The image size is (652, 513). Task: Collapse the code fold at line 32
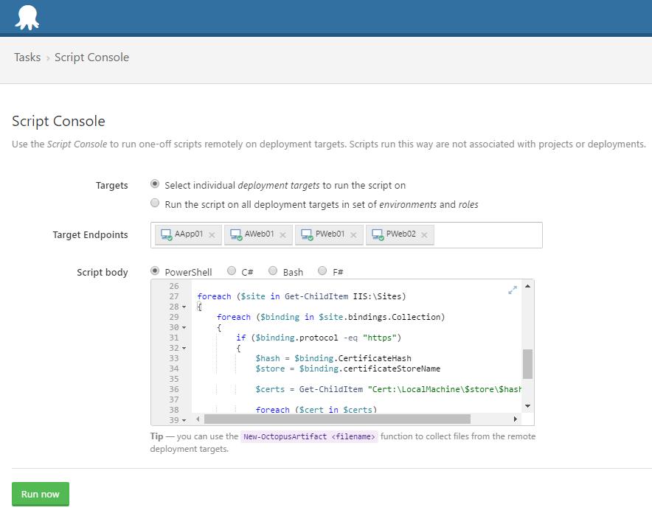[x=184, y=347]
